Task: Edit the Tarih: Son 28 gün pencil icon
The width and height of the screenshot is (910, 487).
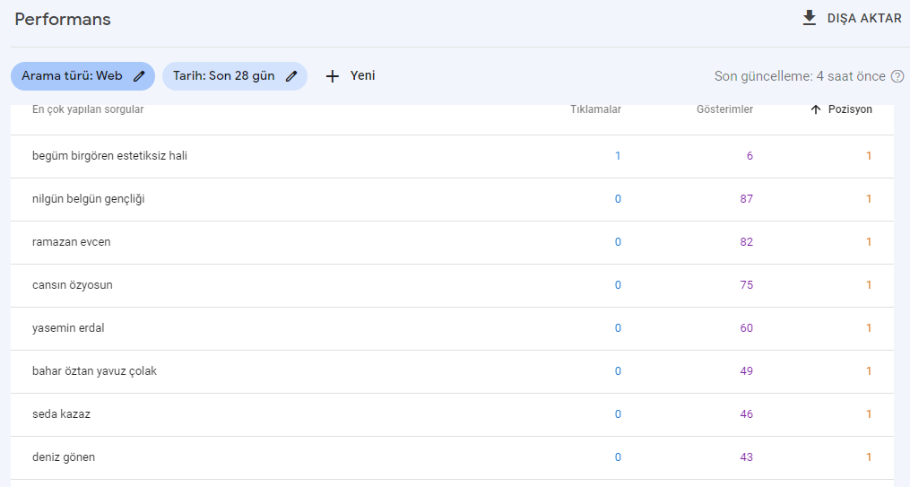Action: (291, 76)
